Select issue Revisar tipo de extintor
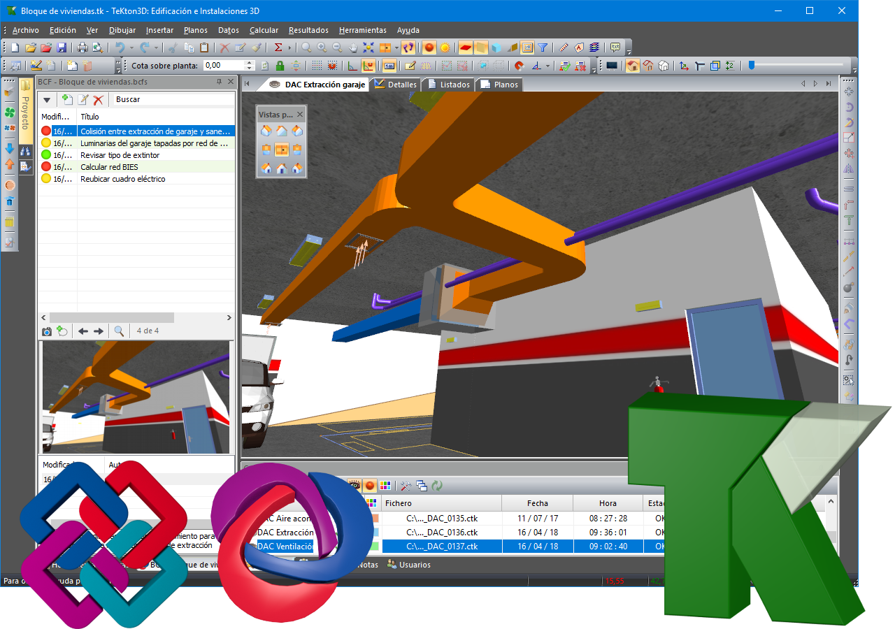This screenshot has height=629, width=895. click(137, 154)
